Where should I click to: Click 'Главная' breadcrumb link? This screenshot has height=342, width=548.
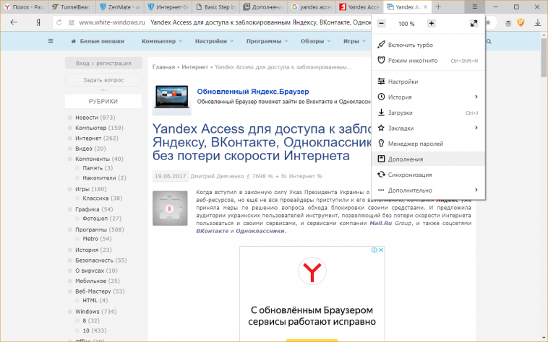(163, 67)
